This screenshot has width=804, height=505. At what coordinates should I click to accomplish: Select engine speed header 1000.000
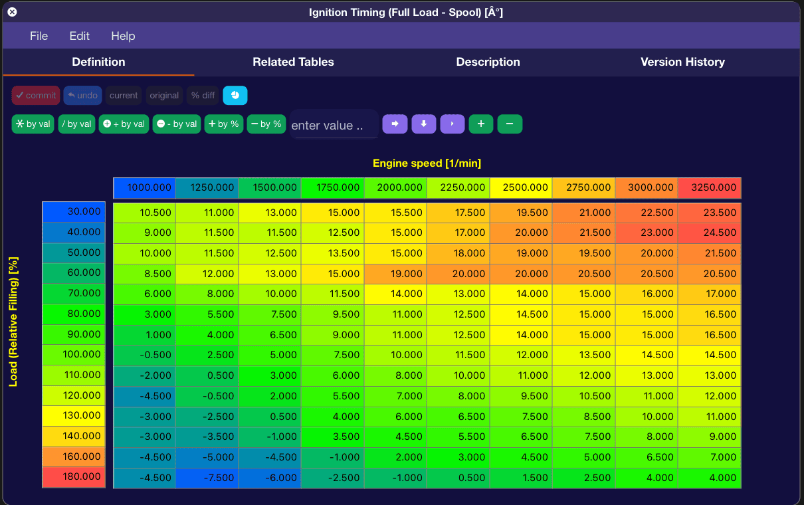(144, 188)
